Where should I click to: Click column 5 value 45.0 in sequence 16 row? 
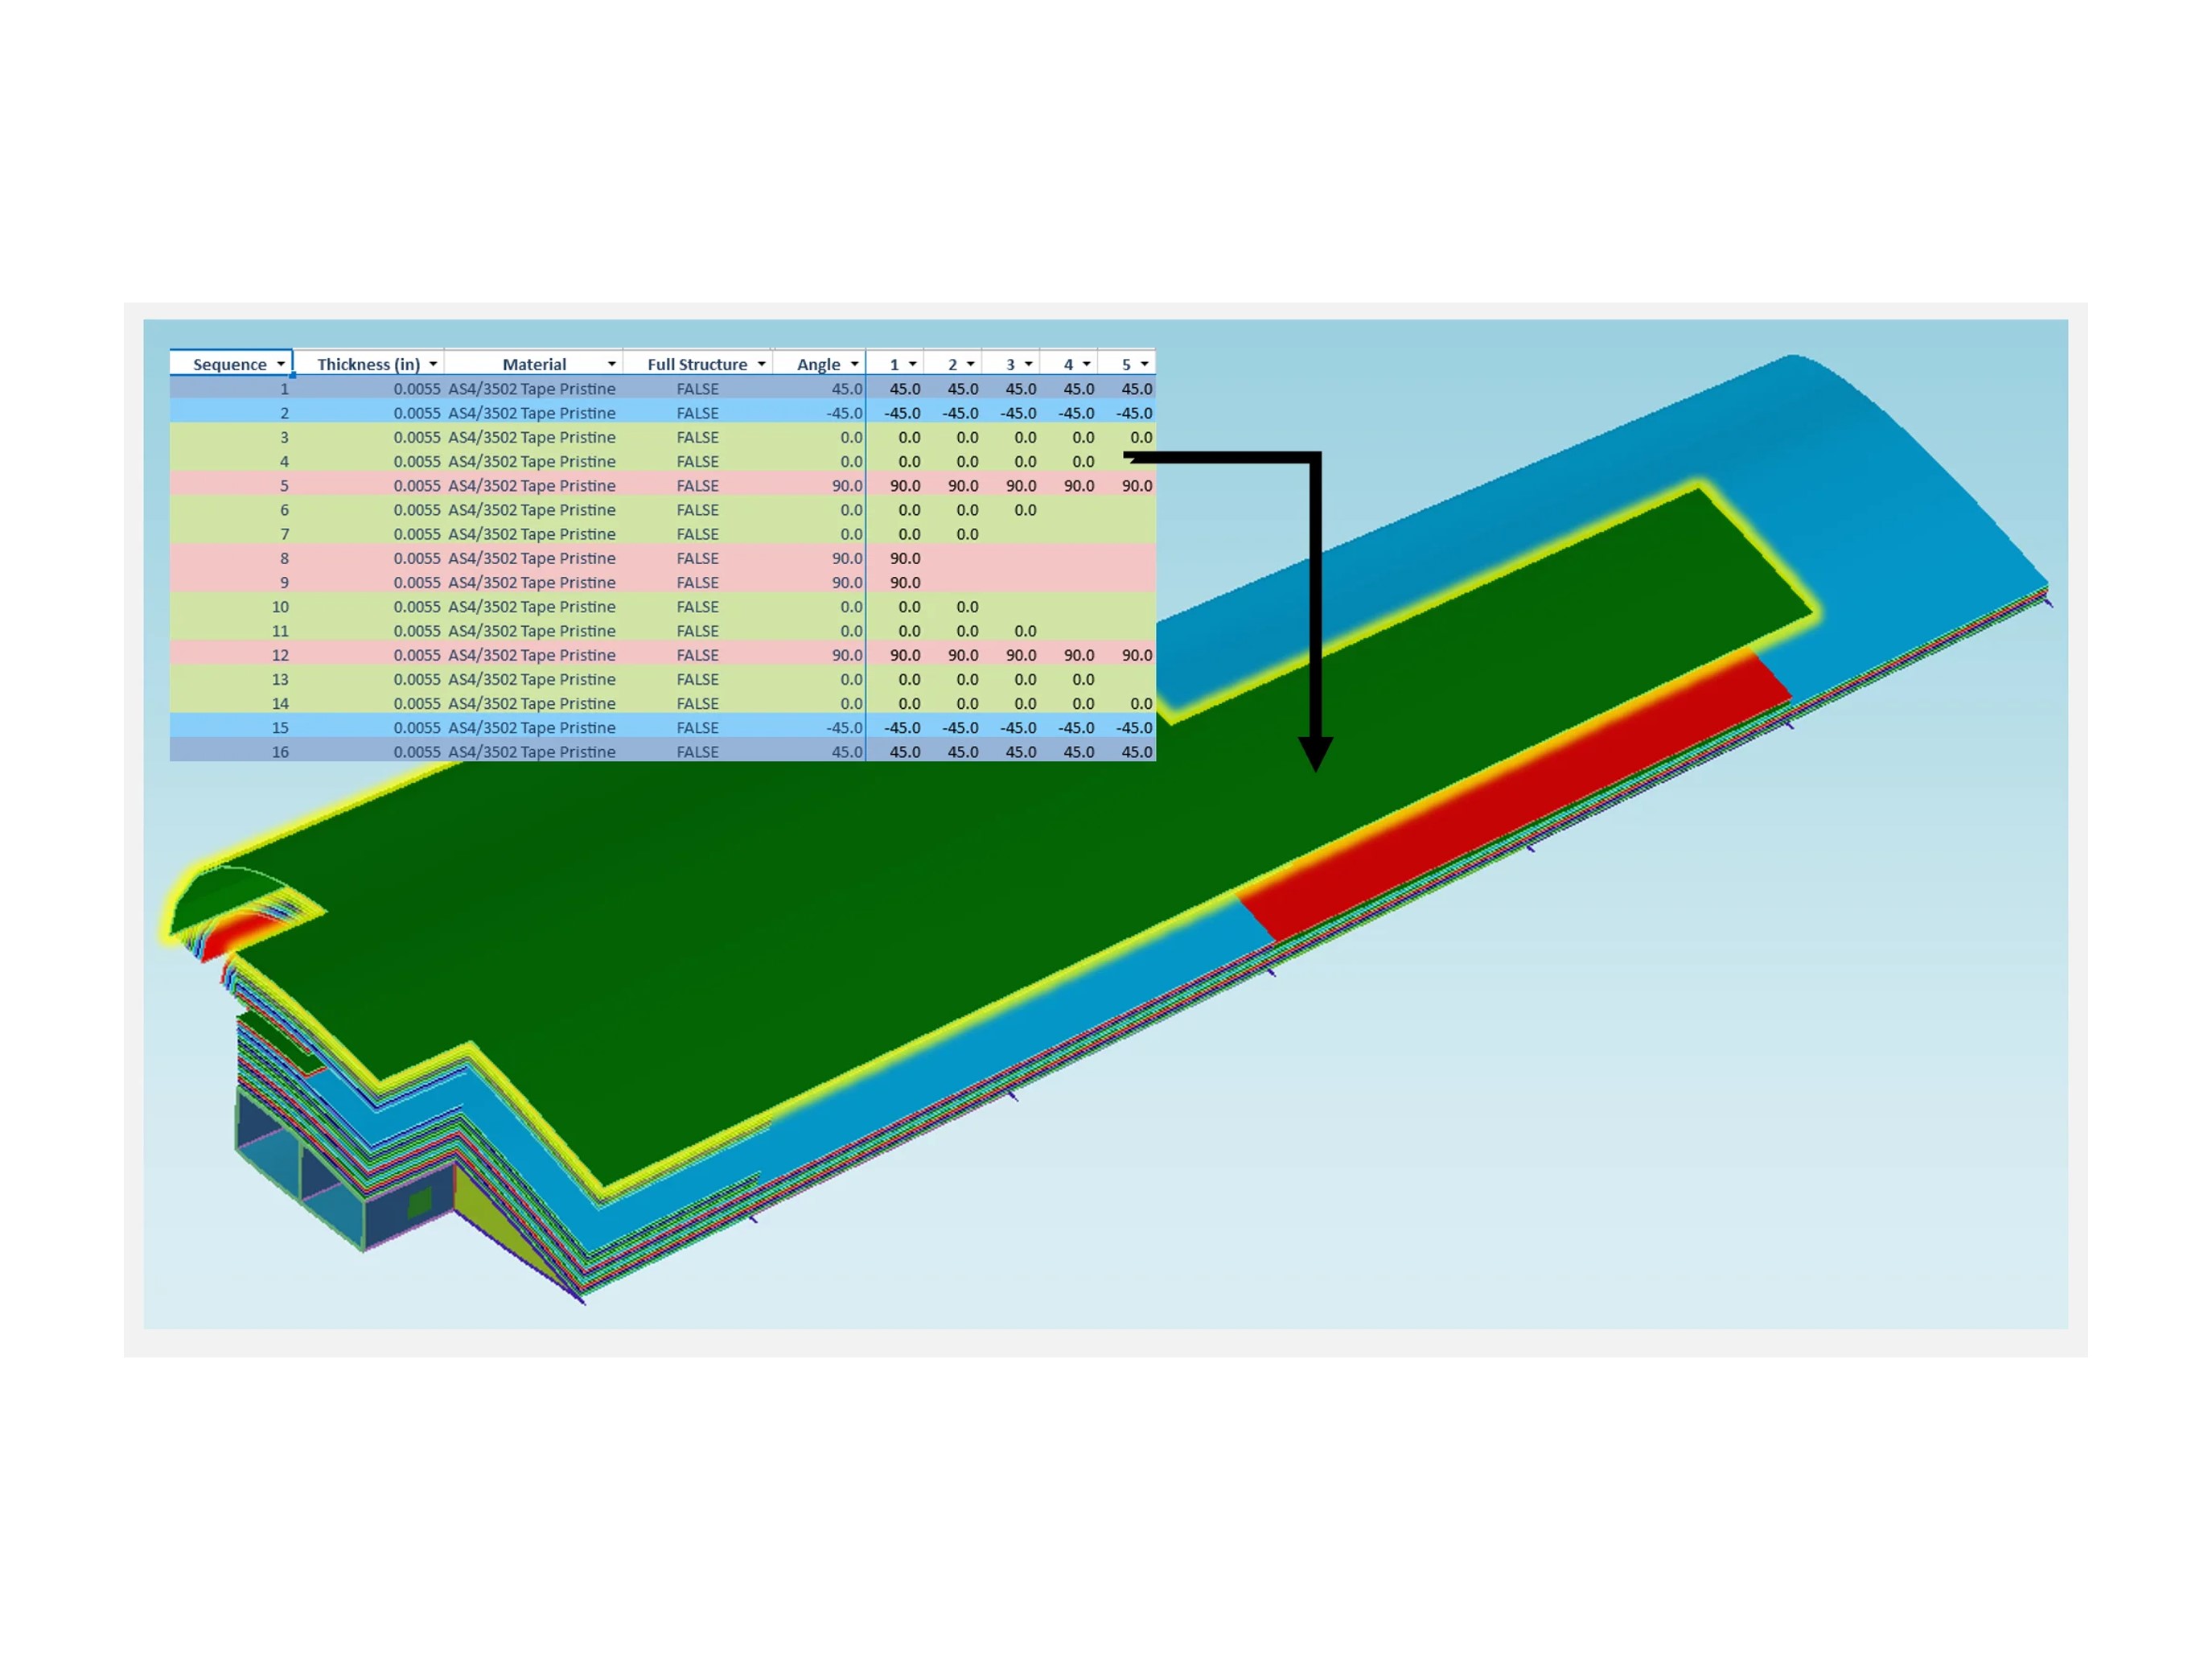(1137, 752)
